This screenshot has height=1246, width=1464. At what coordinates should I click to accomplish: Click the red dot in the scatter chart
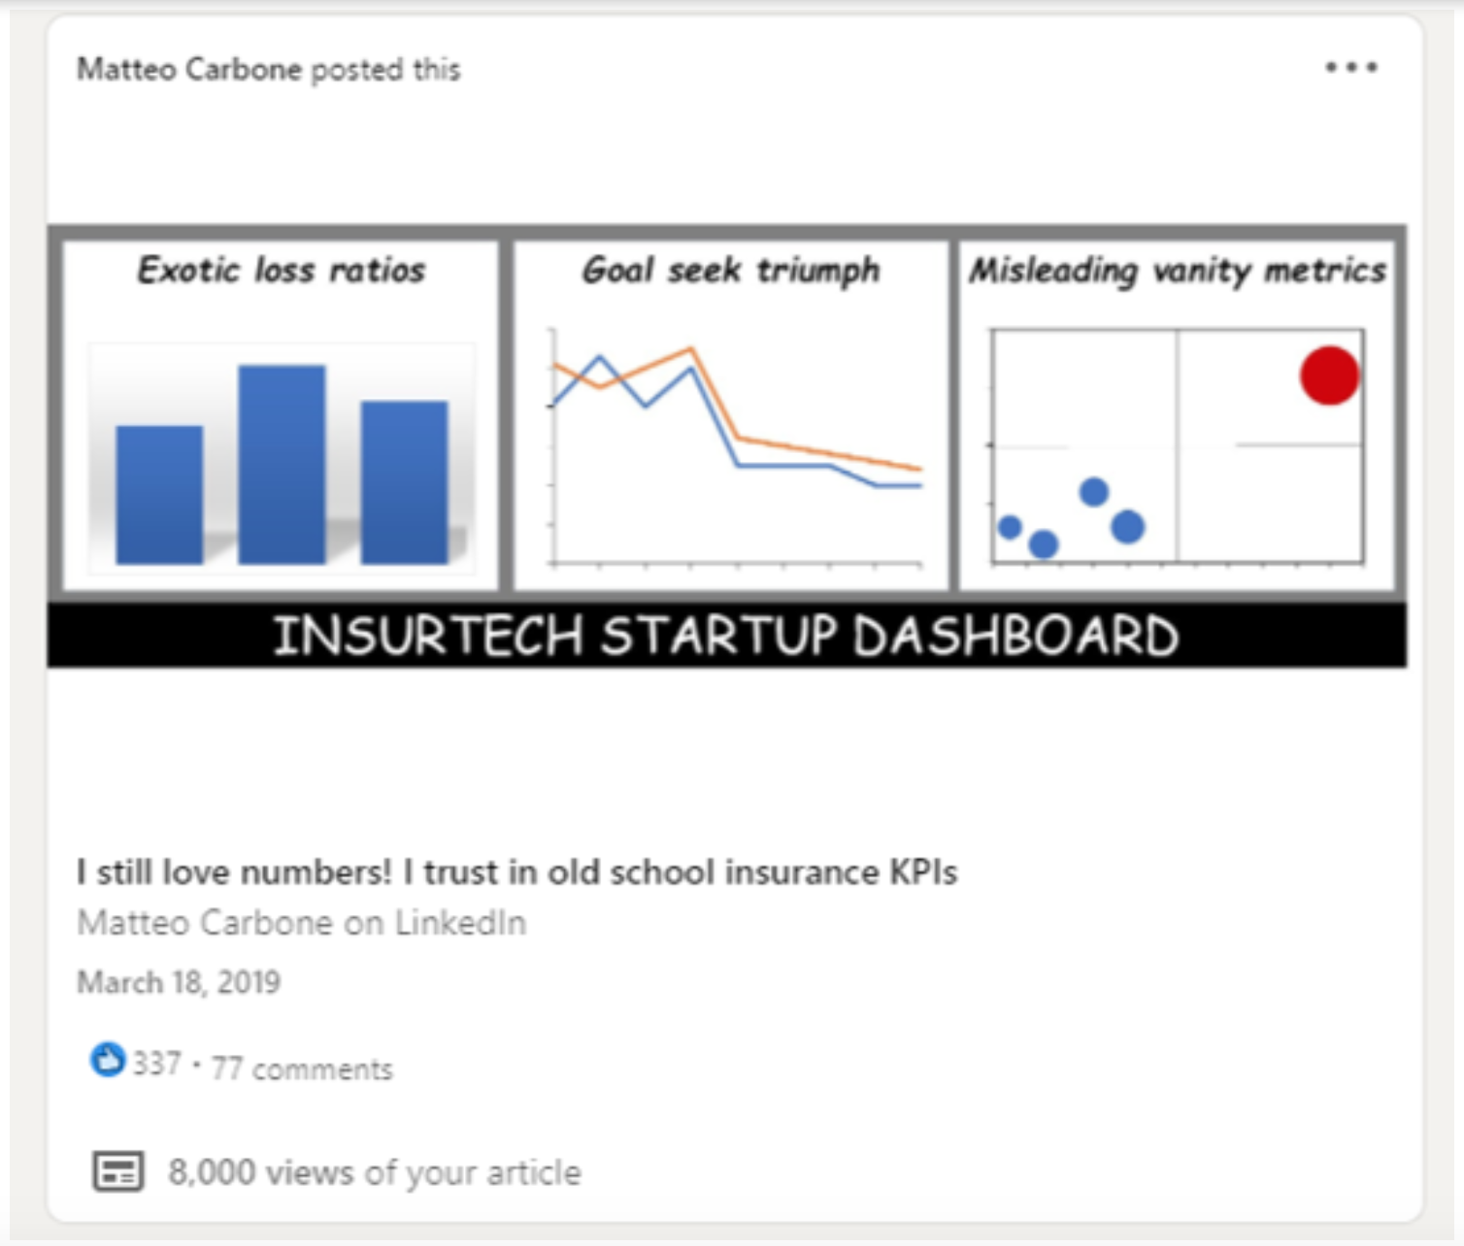click(1329, 376)
